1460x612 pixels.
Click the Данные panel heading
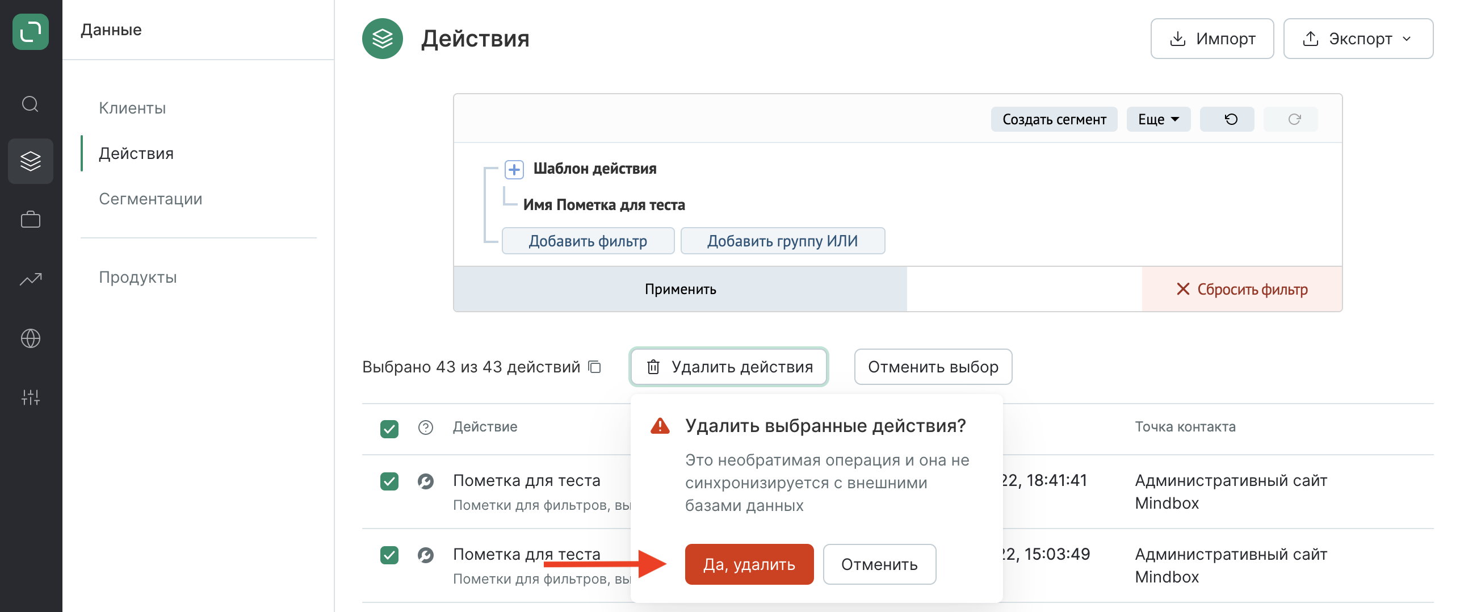tap(111, 30)
